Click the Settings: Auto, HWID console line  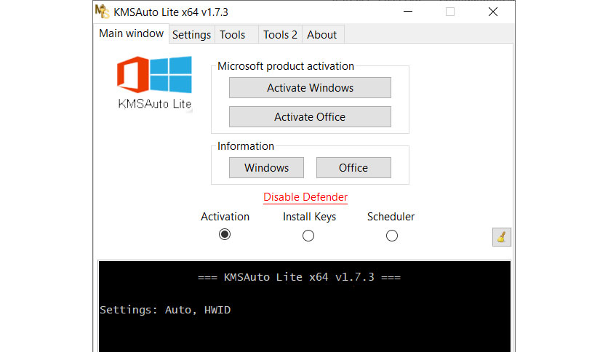point(165,310)
